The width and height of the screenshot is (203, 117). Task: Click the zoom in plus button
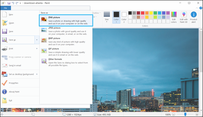[197, 114]
